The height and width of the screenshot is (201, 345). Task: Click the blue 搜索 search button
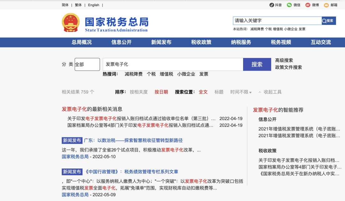(x=257, y=64)
